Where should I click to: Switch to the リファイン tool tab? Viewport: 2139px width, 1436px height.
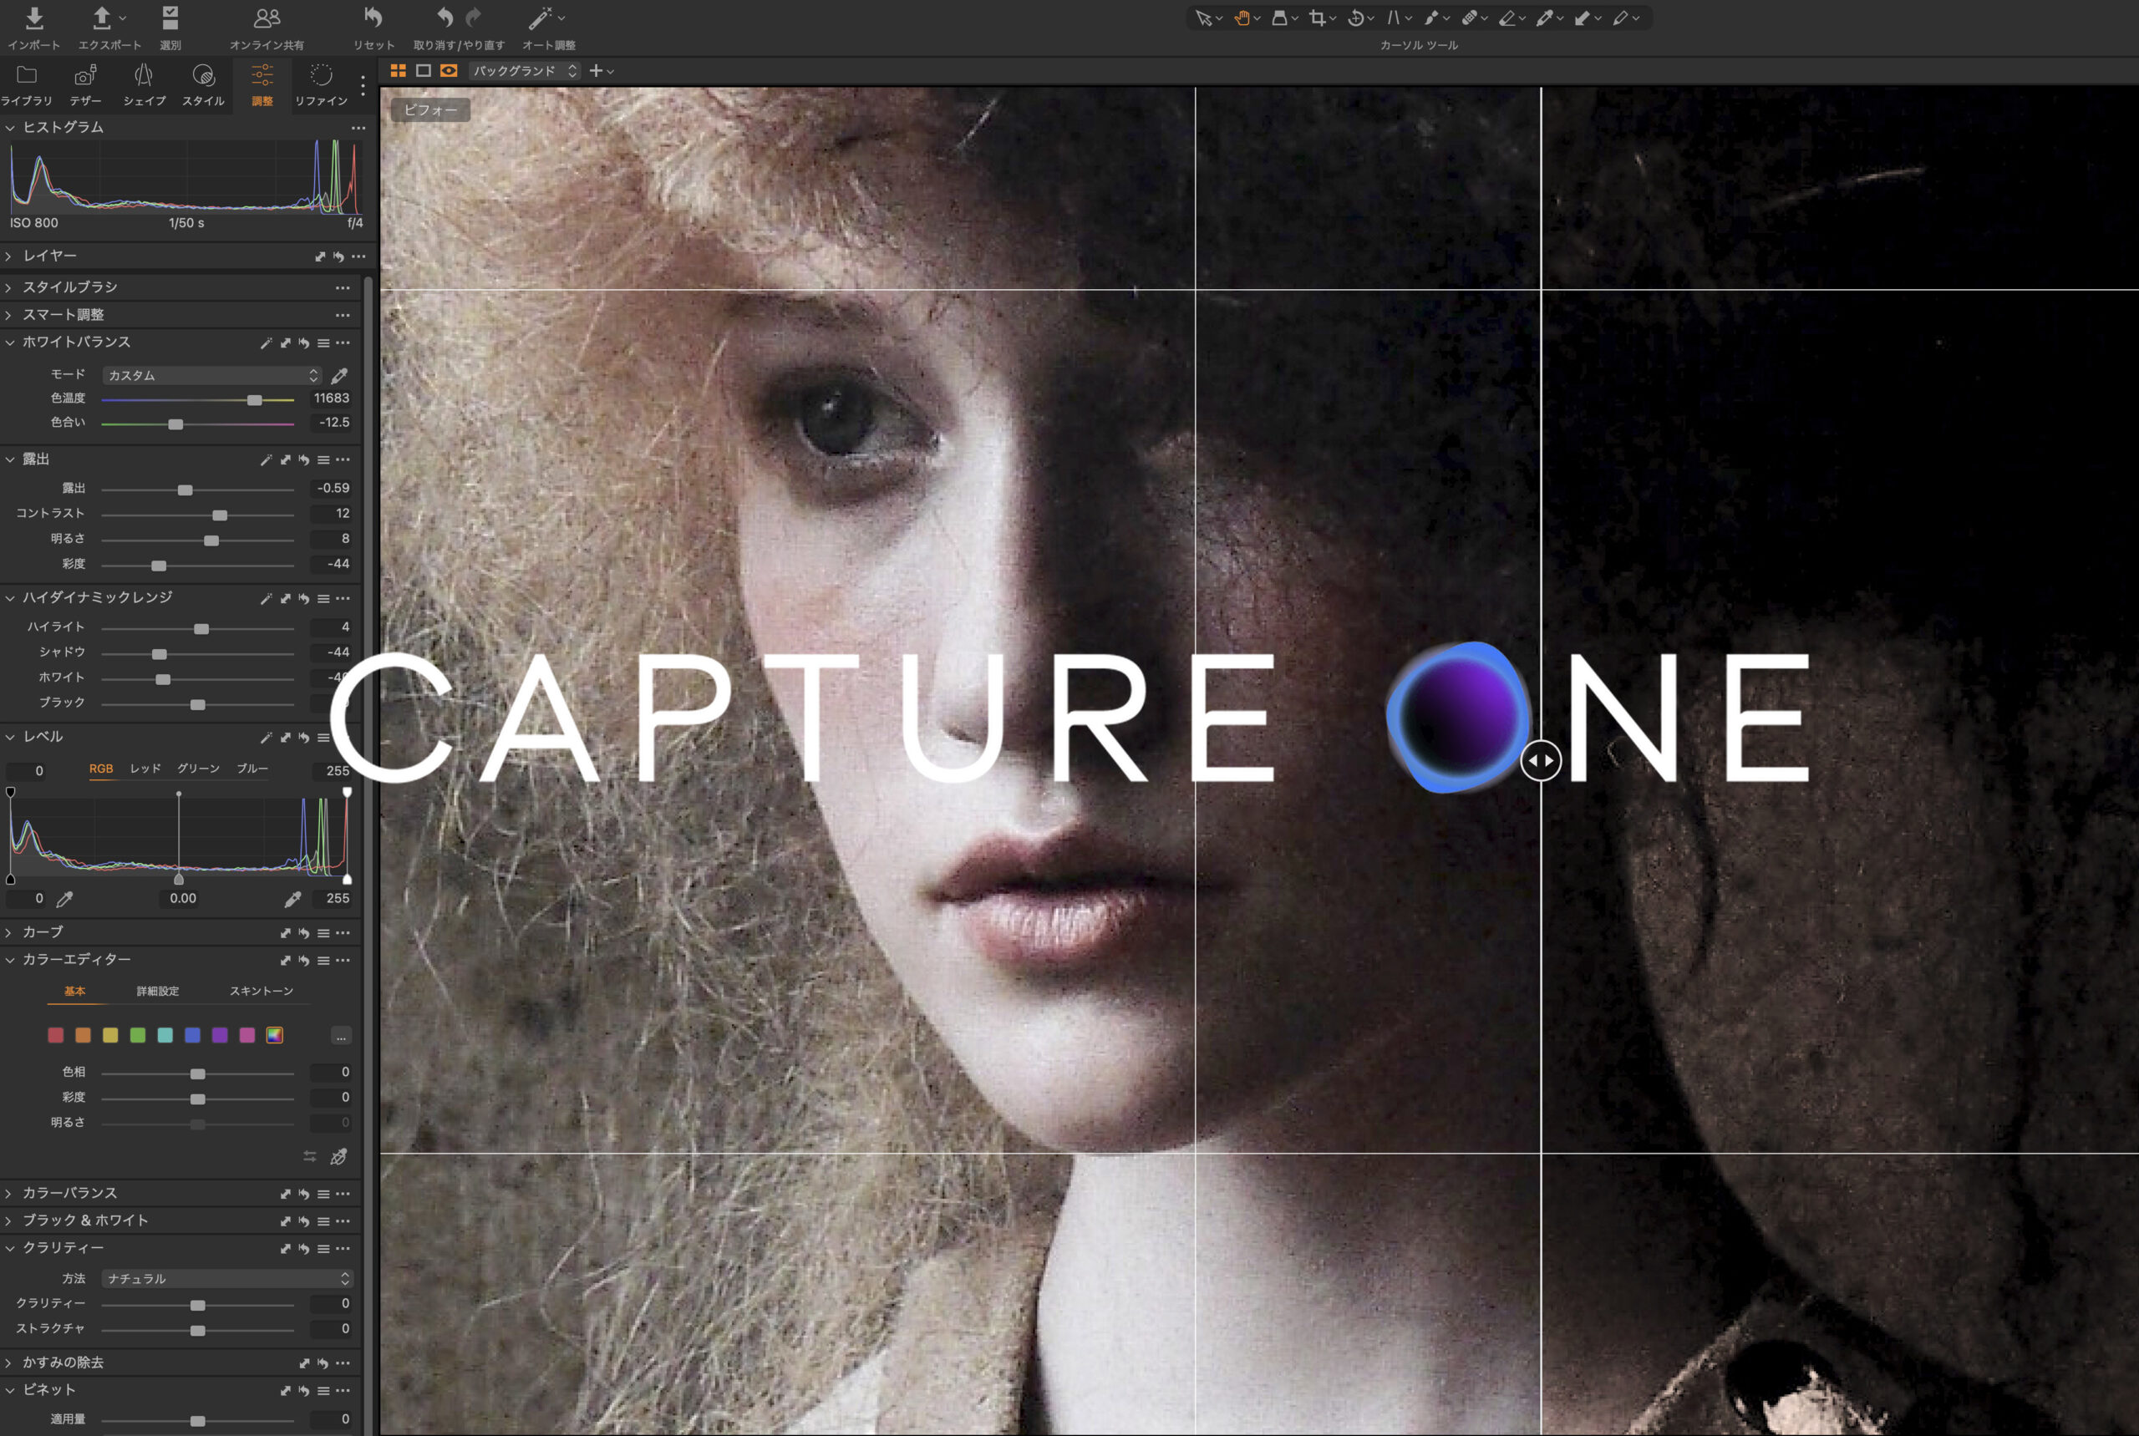321,85
